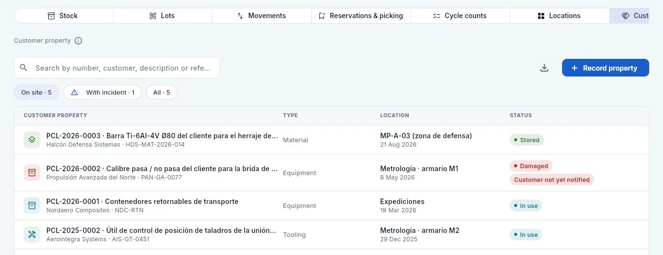
Task: Switch to the Lots tab
Action: pyautogui.click(x=162, y=16)
